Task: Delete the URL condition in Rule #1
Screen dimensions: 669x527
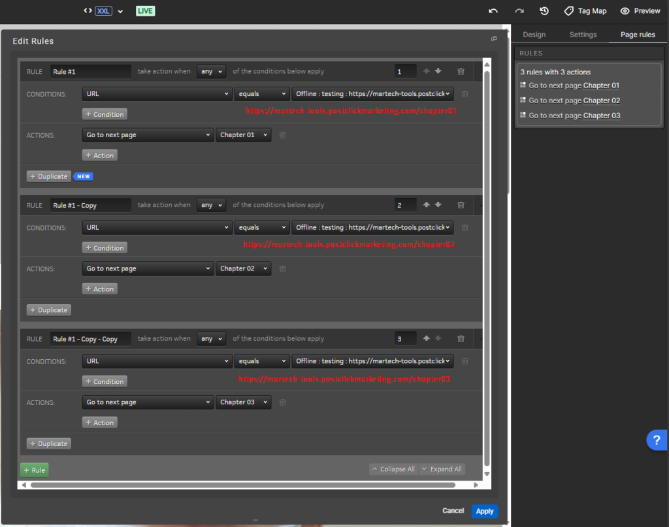Action: tap(465, 94)
